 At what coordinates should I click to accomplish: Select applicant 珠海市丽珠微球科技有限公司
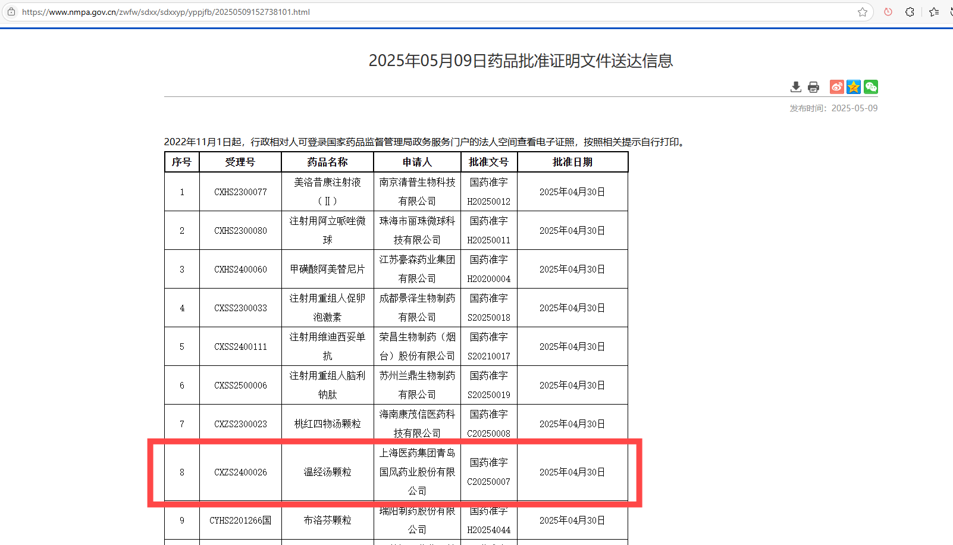coord(416,230)
